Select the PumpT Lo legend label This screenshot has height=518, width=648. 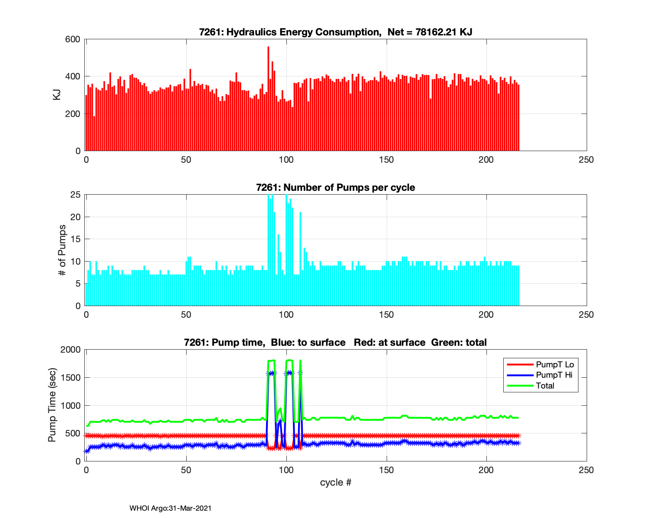(555, 364)
